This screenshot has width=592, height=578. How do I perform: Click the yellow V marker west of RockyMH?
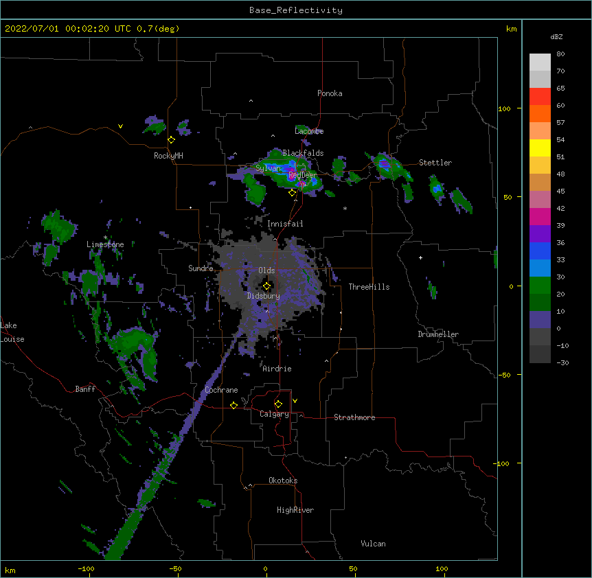(x=120, y=126)
